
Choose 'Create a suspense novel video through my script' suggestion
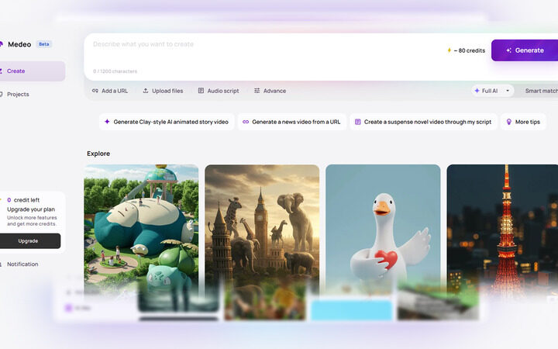pyautogui.click(x=423, y=122)
